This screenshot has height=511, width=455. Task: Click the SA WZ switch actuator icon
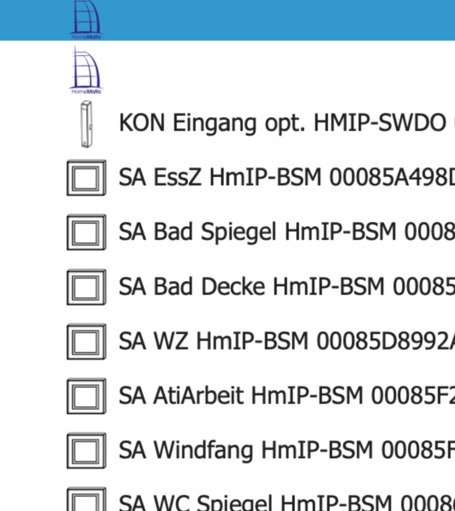pos(86,342)
